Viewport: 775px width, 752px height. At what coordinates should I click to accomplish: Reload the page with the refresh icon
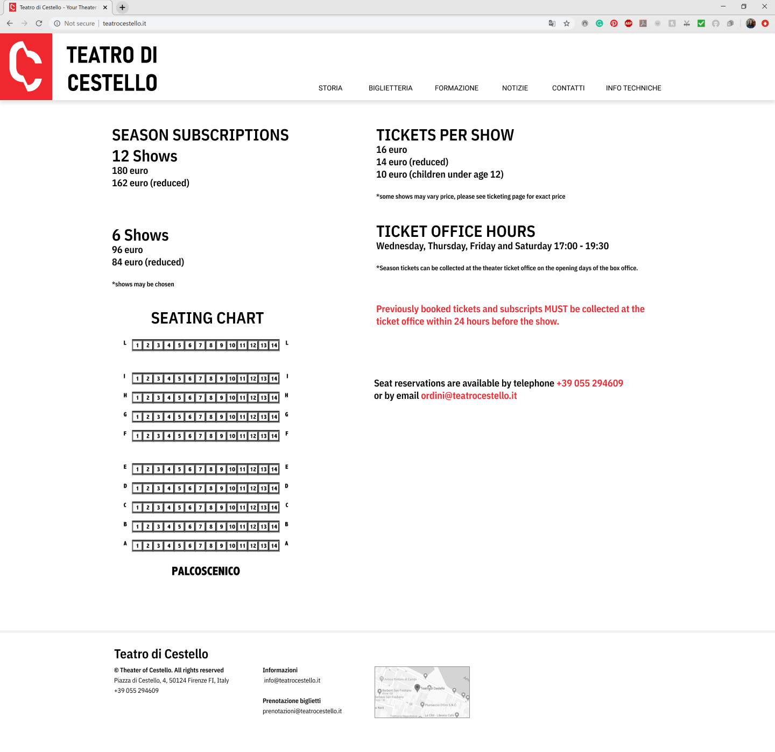(x=39, y=23)
